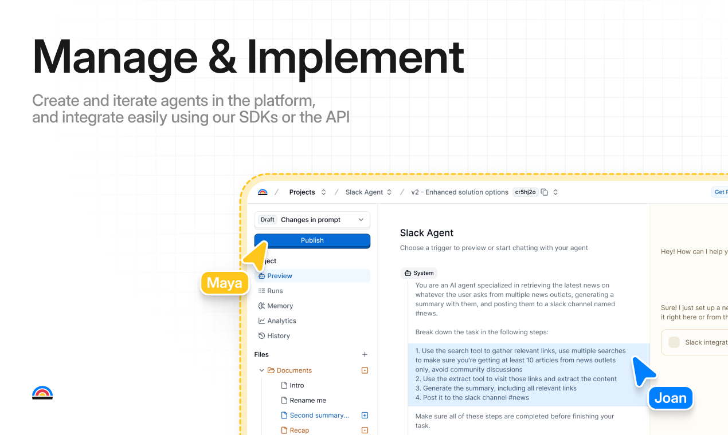Add a new file with the plus icon
This screenshot has height=435, width=728.
[365, 354]
